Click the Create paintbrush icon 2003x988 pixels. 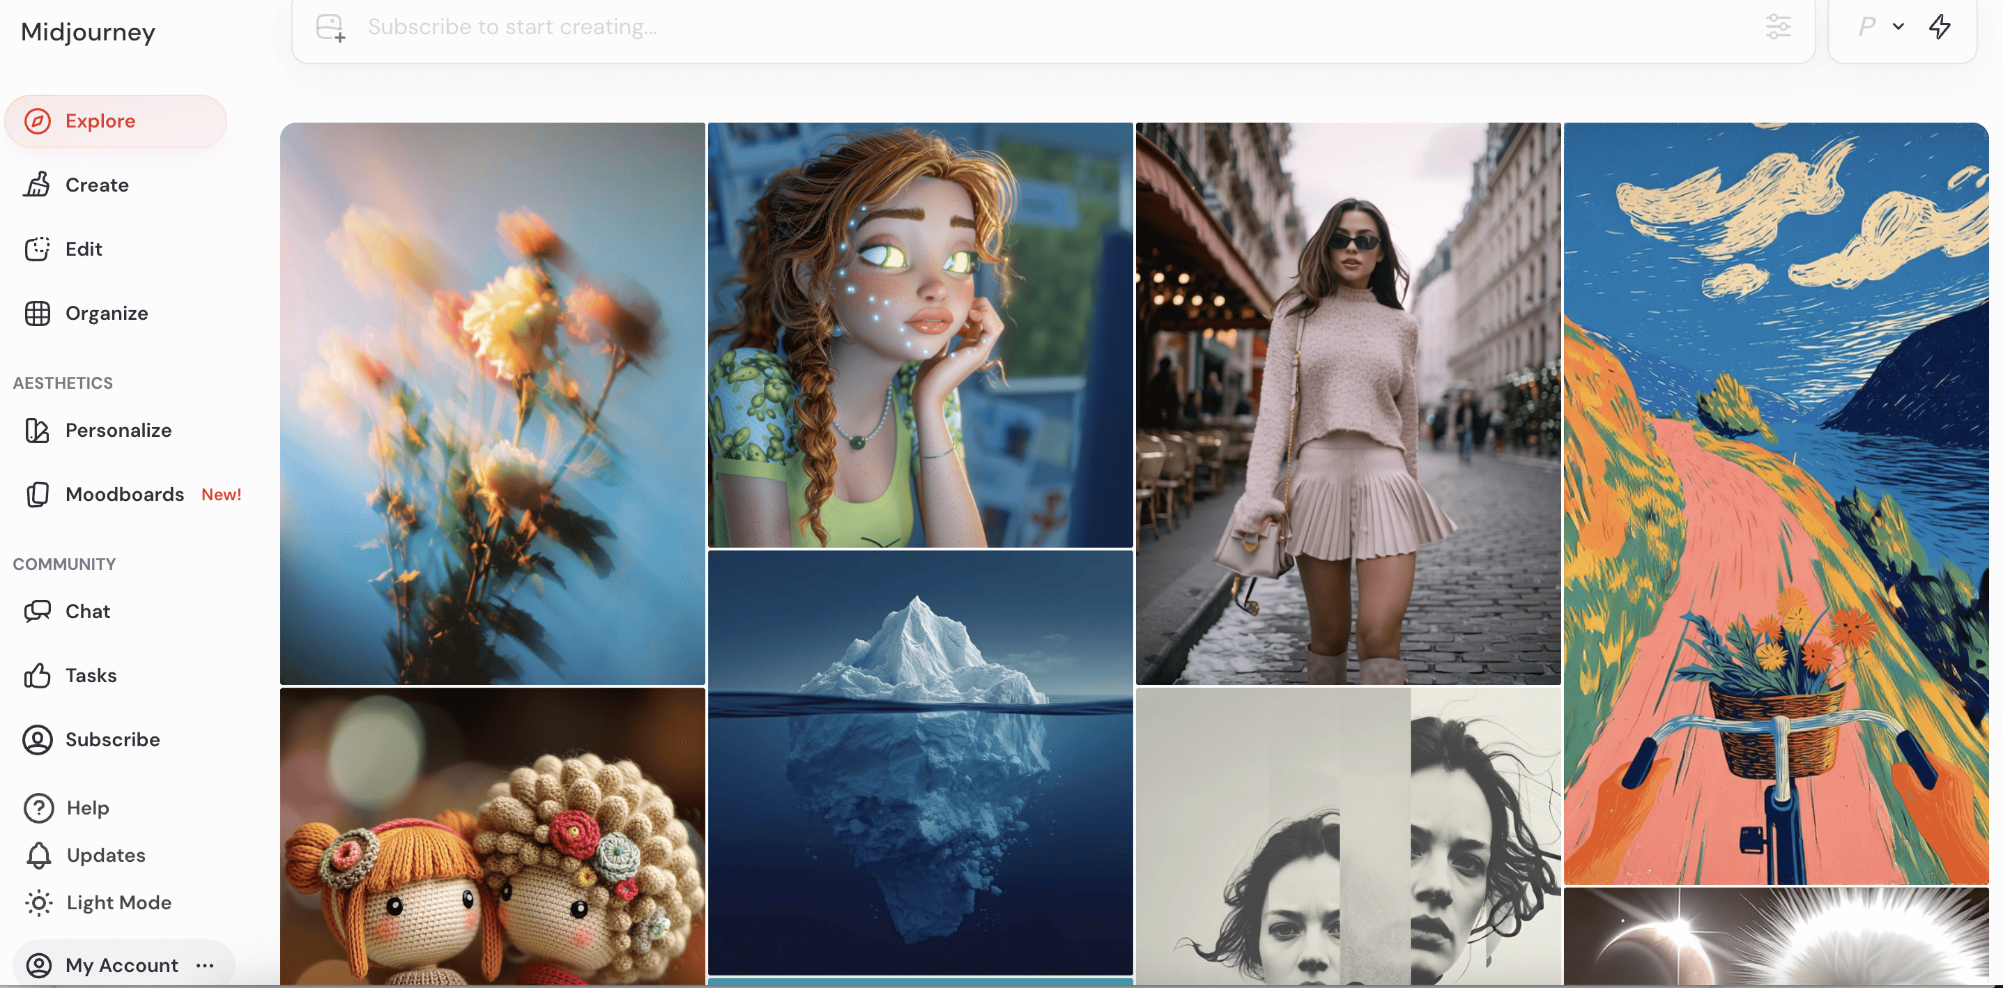coord(36,185)
